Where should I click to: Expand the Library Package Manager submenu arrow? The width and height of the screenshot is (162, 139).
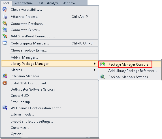pos(95,64)
